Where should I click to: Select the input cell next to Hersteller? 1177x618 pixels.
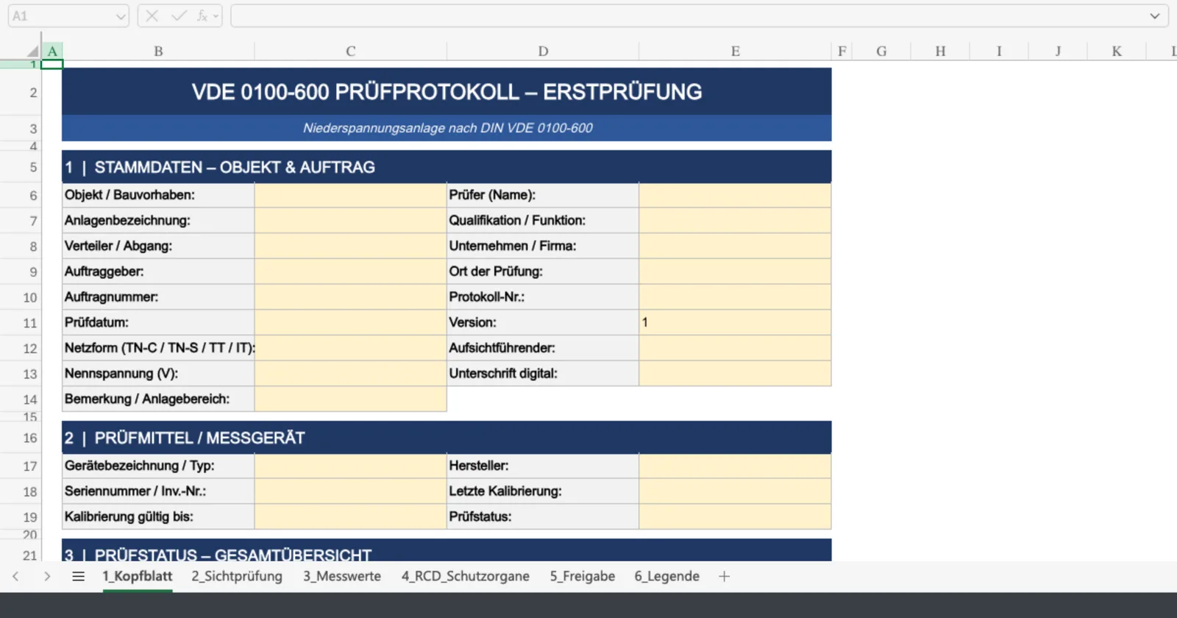[735, 466]
